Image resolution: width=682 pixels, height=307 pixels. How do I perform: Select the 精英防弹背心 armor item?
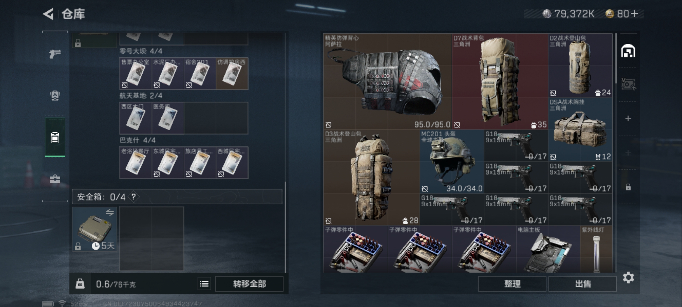[387, 82]
